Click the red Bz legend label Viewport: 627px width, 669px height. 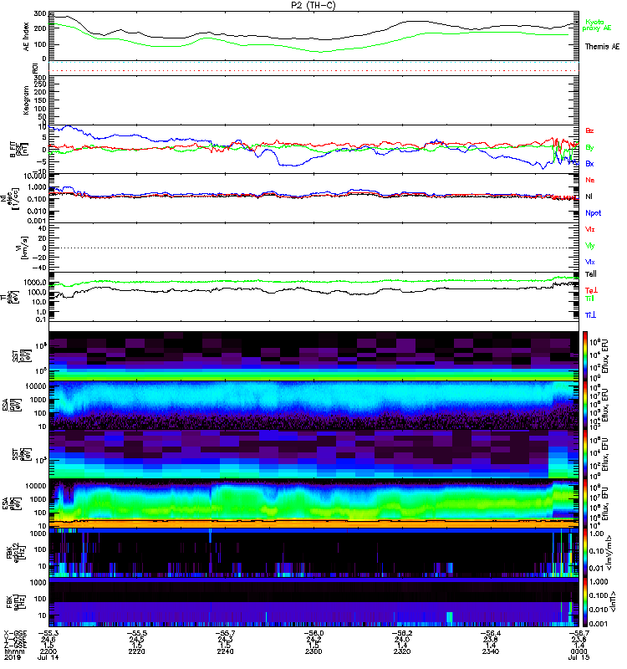click(x=589, y=130)
